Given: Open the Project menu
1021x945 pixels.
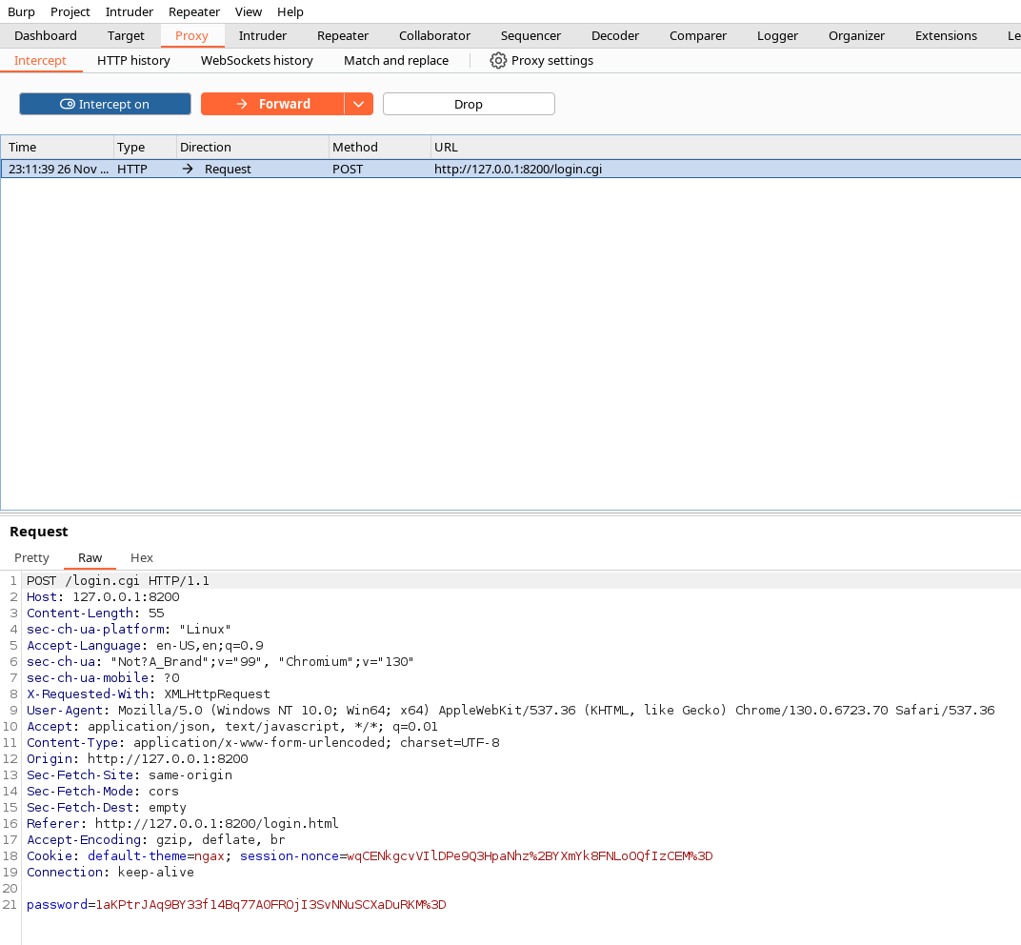Looking at the screenshot, I should pyautogui.click(x=70, y=11).
